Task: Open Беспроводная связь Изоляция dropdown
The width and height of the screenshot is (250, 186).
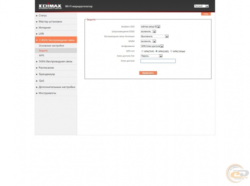Action: click(x=155, y=36)
